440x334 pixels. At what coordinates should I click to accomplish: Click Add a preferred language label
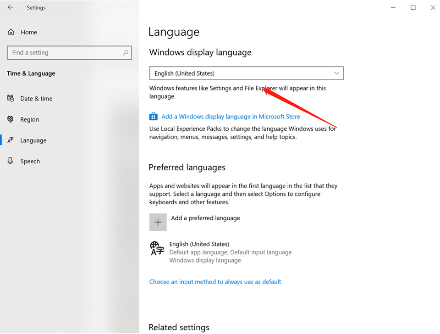(x=205, y=218)
